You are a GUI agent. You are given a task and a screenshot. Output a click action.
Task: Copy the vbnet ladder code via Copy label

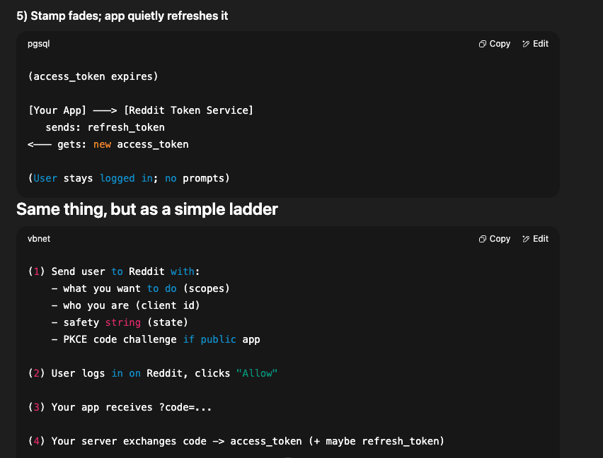pos(500,239)
